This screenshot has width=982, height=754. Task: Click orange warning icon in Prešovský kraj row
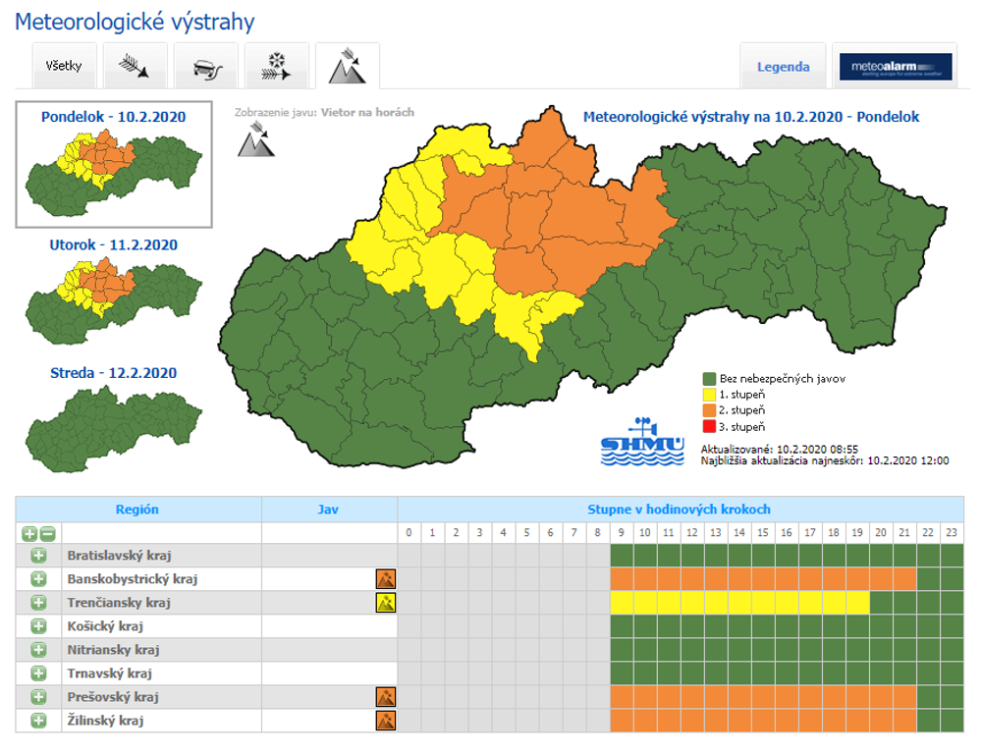[x=386, y=697]
